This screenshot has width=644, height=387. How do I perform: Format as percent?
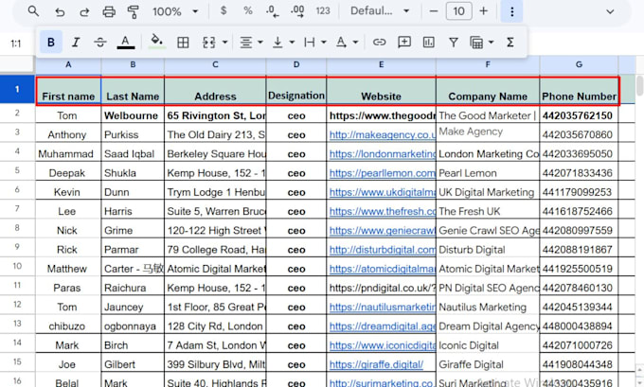(x=248, y=10)
